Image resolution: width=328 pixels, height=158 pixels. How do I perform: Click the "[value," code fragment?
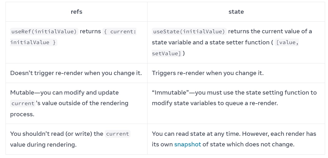click(x=287, y=43)
